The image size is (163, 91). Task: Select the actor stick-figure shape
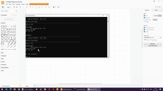(11, 38)
